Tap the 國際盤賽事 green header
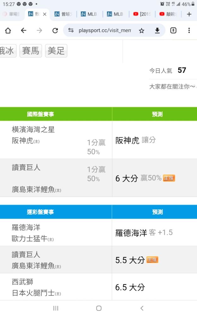The width and height of the screenshot is (197, 316). pyautogui.click(x=40, y=114)
